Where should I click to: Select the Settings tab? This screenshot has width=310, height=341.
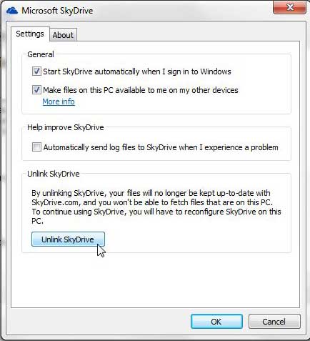[30, 34]
